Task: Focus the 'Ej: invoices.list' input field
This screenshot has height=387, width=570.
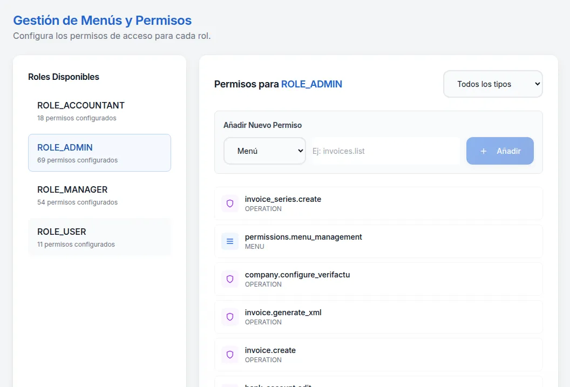Action: (385, 151)
